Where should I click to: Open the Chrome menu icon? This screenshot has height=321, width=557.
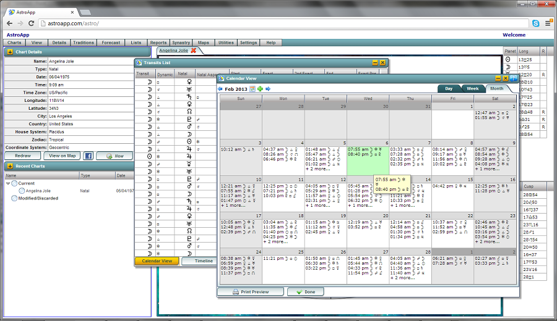coord(548,23)
